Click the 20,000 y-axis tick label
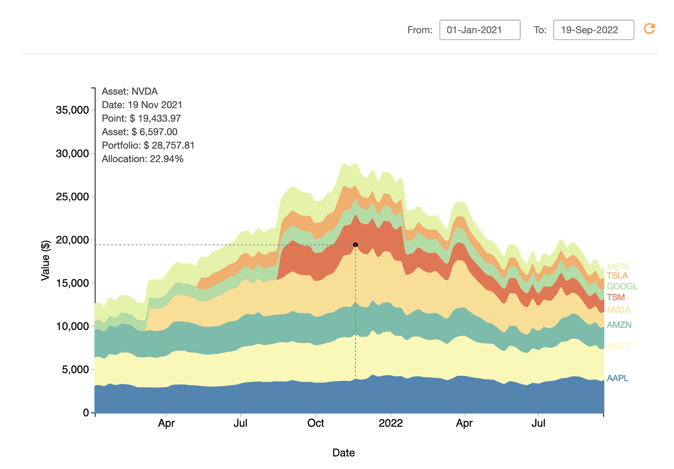 click(73, 240)
